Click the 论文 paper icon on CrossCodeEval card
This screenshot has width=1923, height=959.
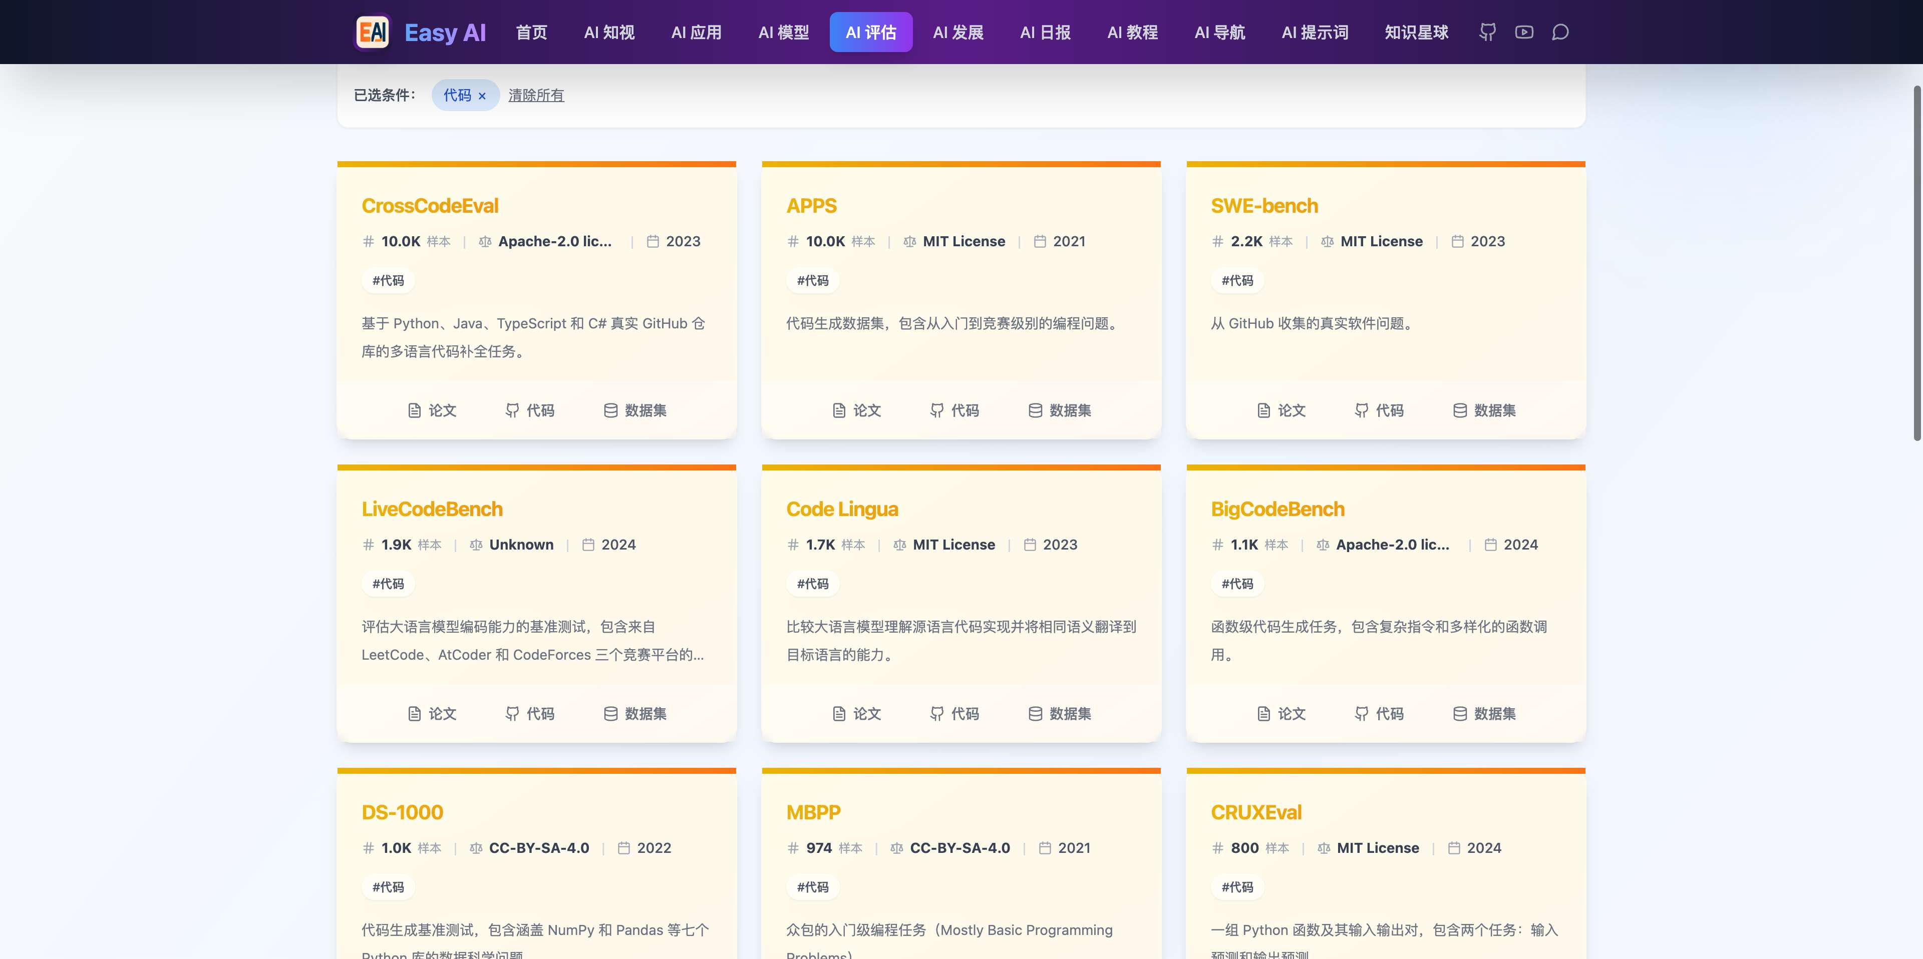click(x=431, y=410)
